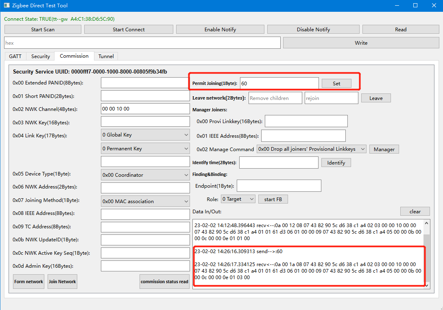Viewport: 443px width, 310px height.
Task: Click the Start Scan button
Action: tap(43, 29)
